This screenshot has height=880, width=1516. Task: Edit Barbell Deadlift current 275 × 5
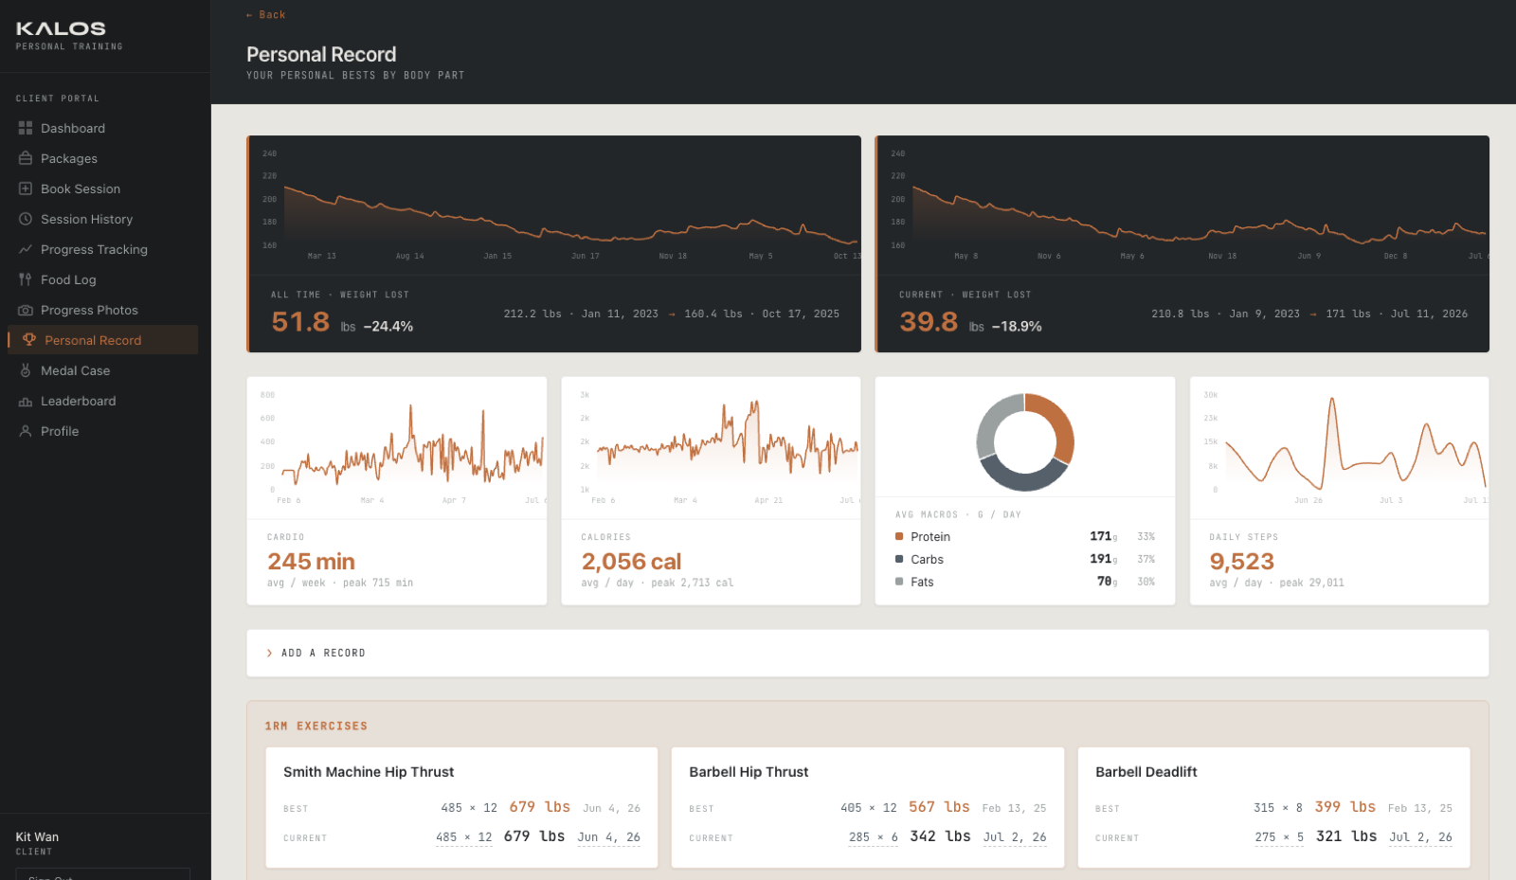click(1279, 837)
